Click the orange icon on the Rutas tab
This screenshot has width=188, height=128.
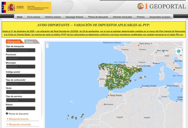[35, 41]
